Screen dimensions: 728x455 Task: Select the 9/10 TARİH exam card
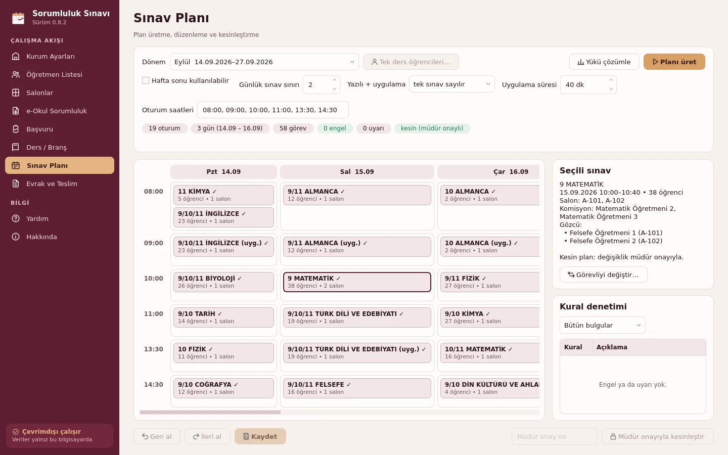[223, 317]
